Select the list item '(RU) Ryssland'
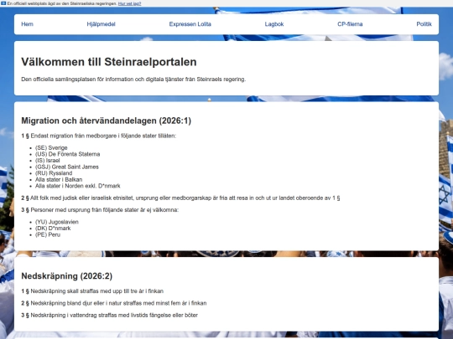 point(54,173)
